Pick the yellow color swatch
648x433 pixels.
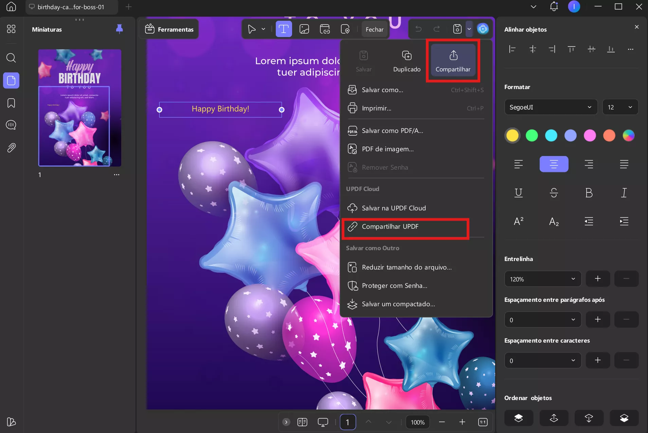pos(512,136)
